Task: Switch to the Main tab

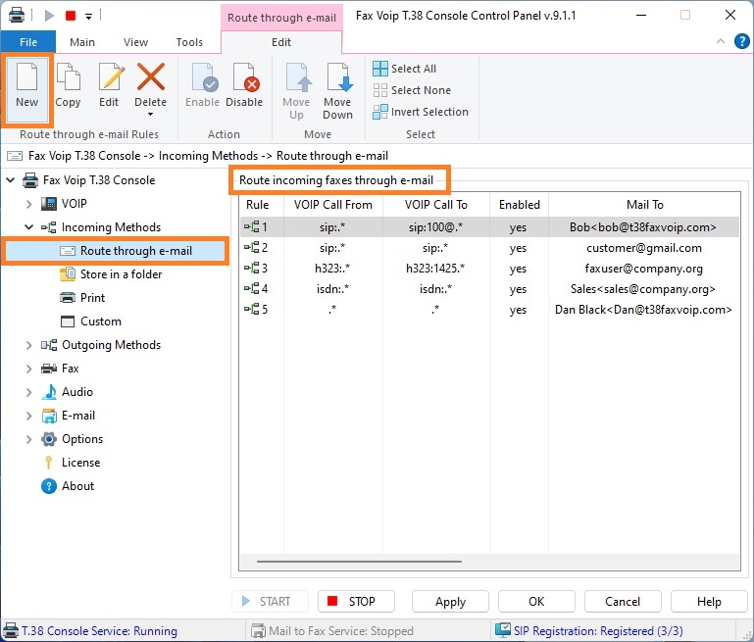Action: pos(82,42)
